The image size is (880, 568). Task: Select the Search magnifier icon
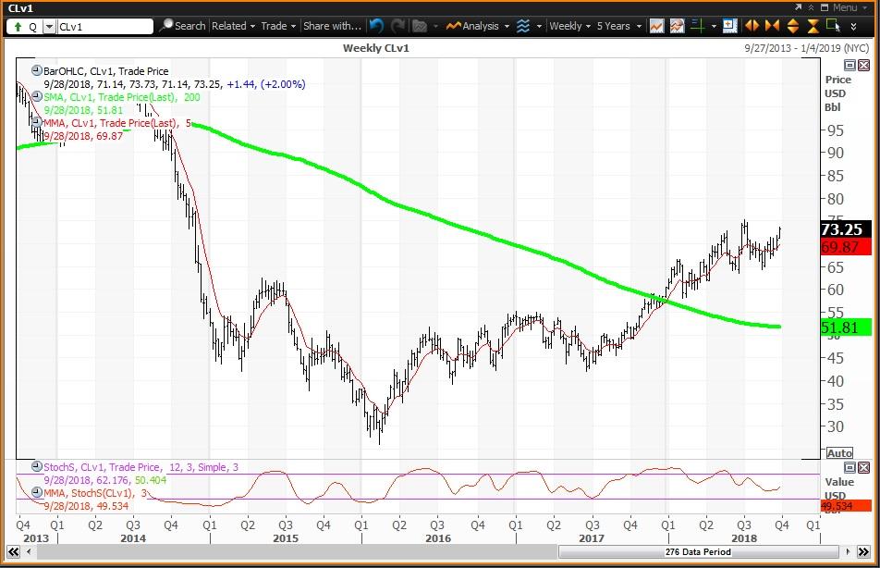tap(166, 26)
